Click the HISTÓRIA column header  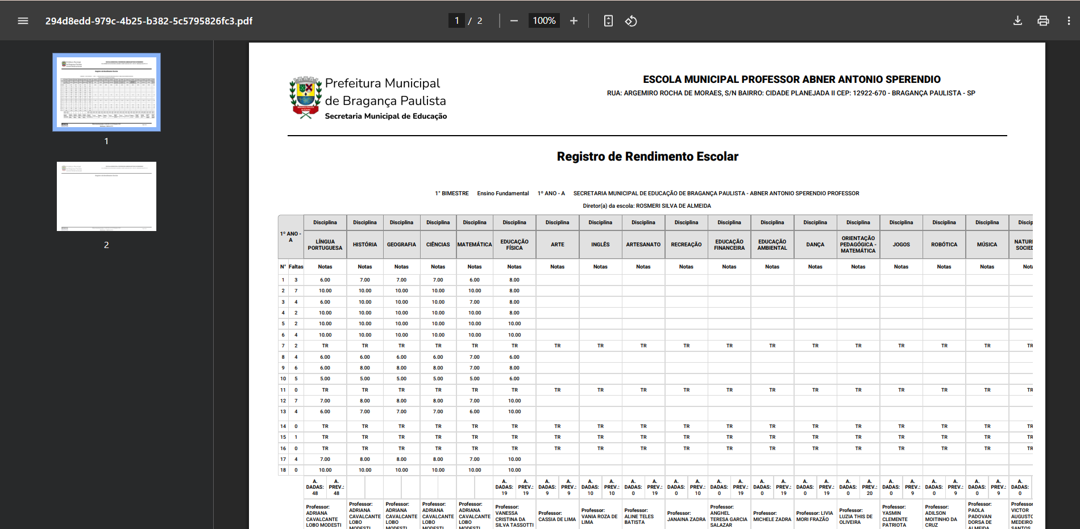point(365,245)
